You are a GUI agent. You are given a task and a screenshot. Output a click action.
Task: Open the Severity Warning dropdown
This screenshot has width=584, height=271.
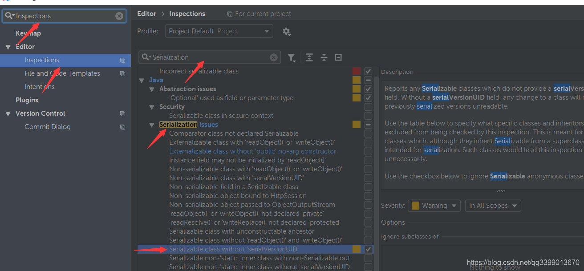434,206
